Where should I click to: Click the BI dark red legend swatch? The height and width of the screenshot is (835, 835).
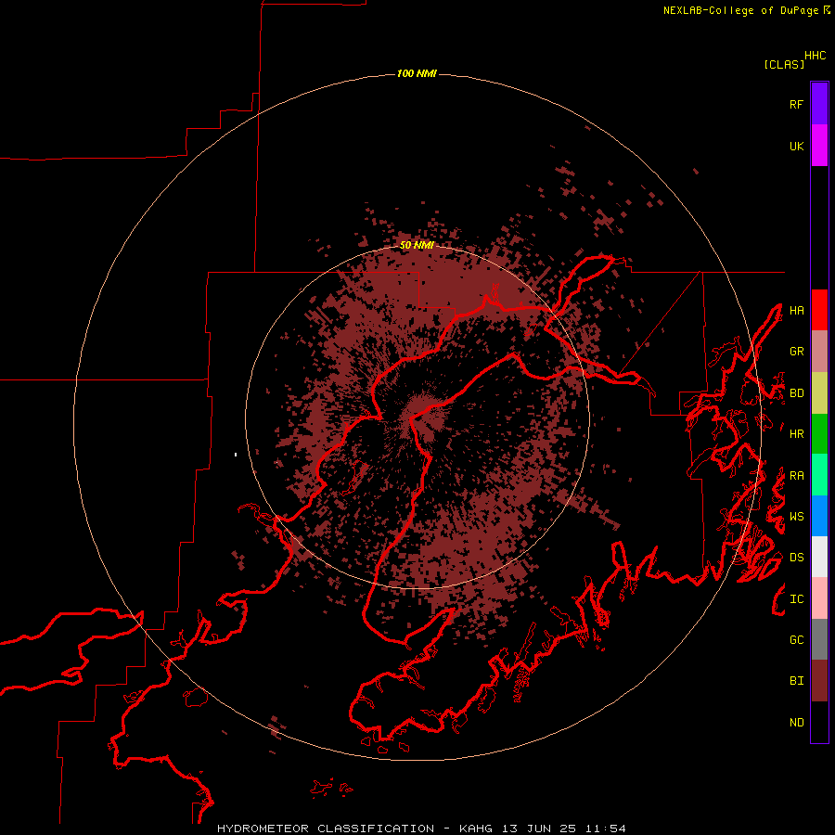coord(819,681)
